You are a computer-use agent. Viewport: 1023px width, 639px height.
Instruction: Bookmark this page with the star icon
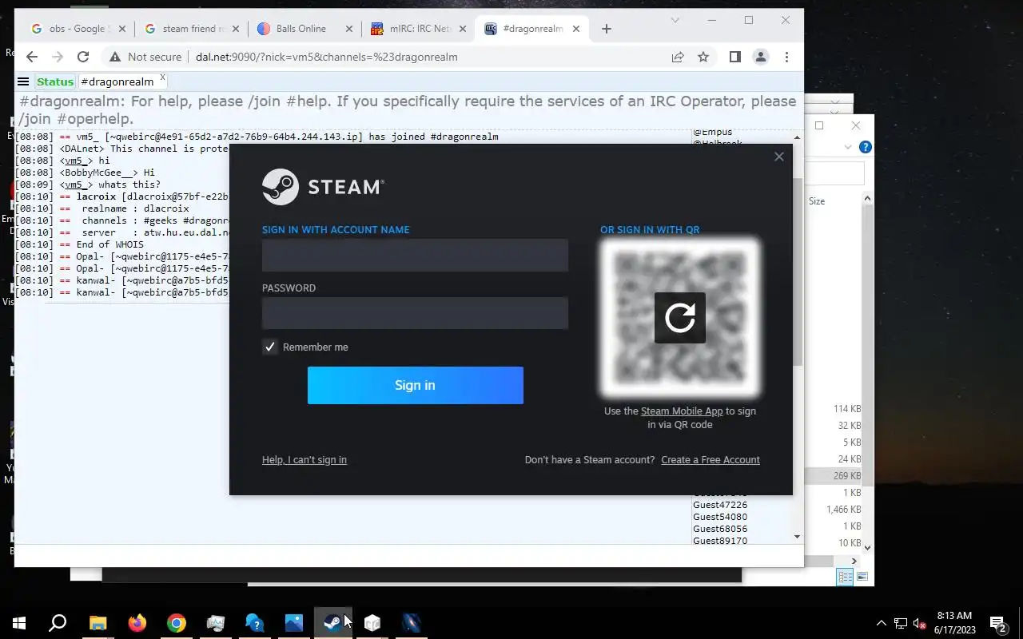coord(703,57)
